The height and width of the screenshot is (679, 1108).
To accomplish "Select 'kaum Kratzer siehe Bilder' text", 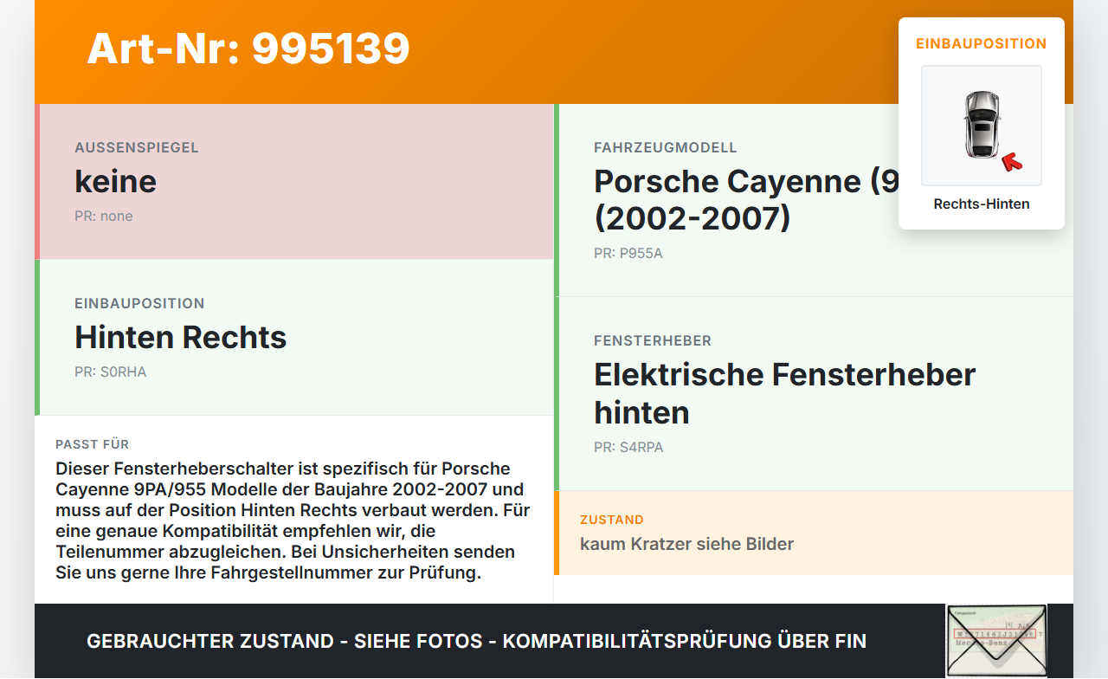I will [687, 544].
